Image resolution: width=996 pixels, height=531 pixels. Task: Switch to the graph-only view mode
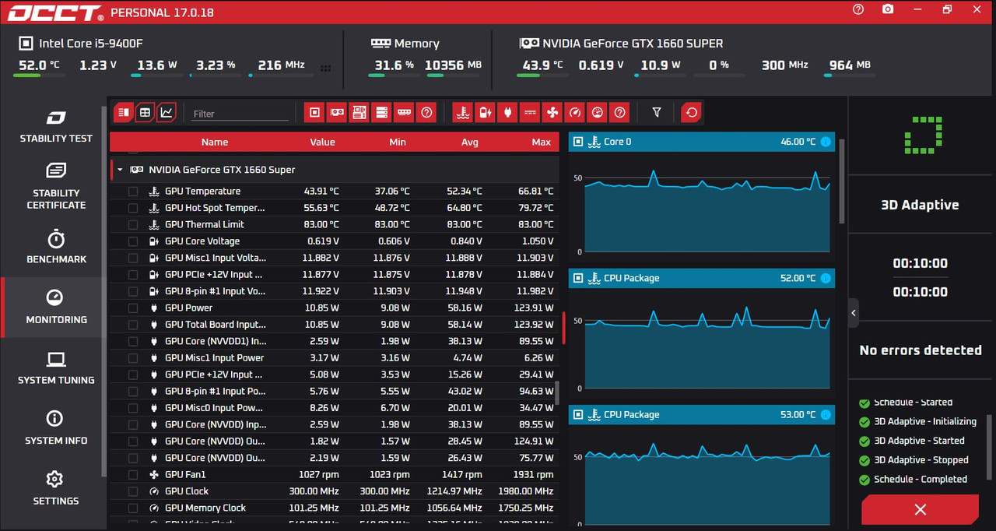point(167,113)
